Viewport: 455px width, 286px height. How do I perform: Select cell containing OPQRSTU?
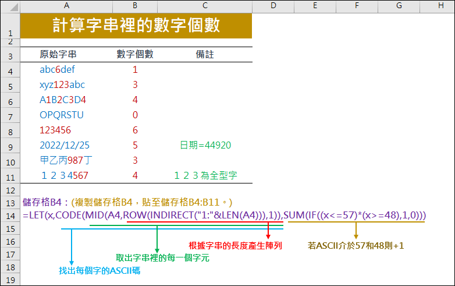coord(66,115)
